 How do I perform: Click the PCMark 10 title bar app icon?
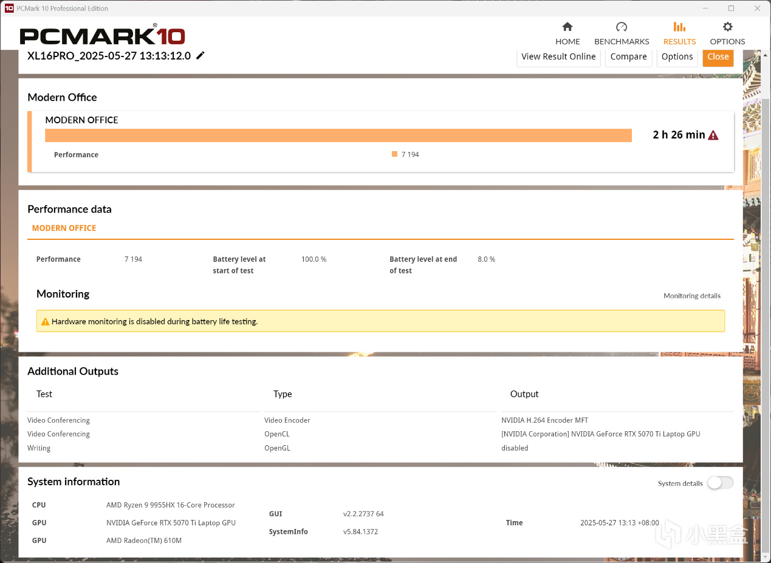coord(9,9)
